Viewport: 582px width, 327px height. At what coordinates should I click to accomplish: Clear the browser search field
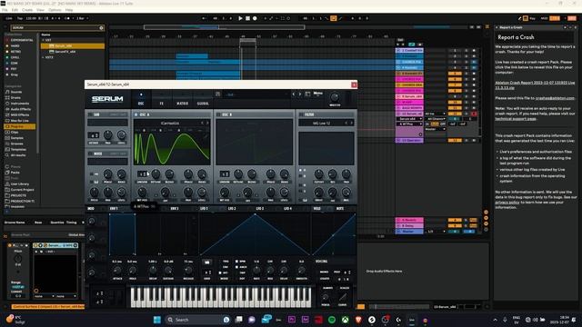(101, 28)
